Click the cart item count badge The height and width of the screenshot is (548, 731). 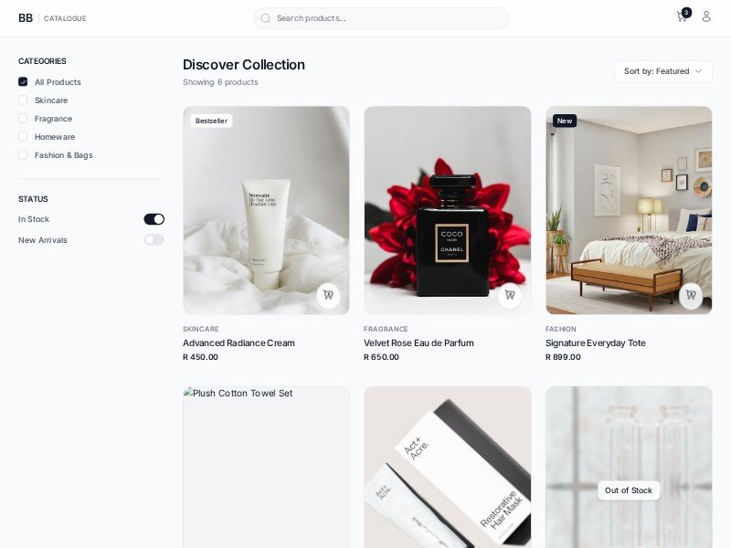(686, 13)
